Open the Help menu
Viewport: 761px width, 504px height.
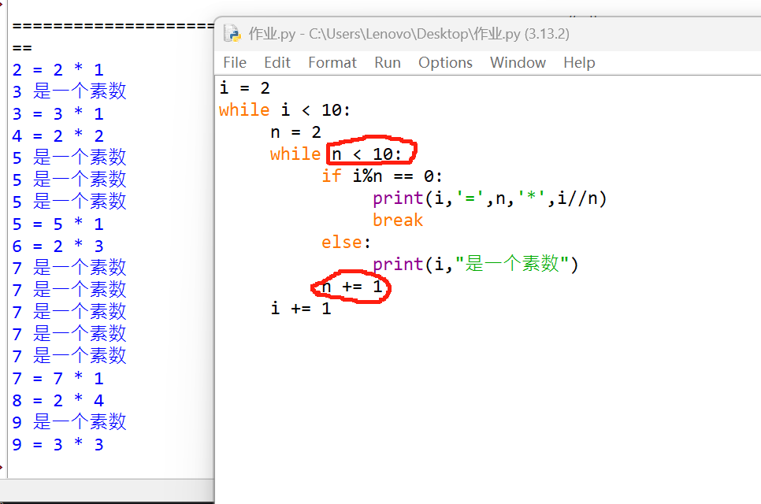(x=579, y=62)
